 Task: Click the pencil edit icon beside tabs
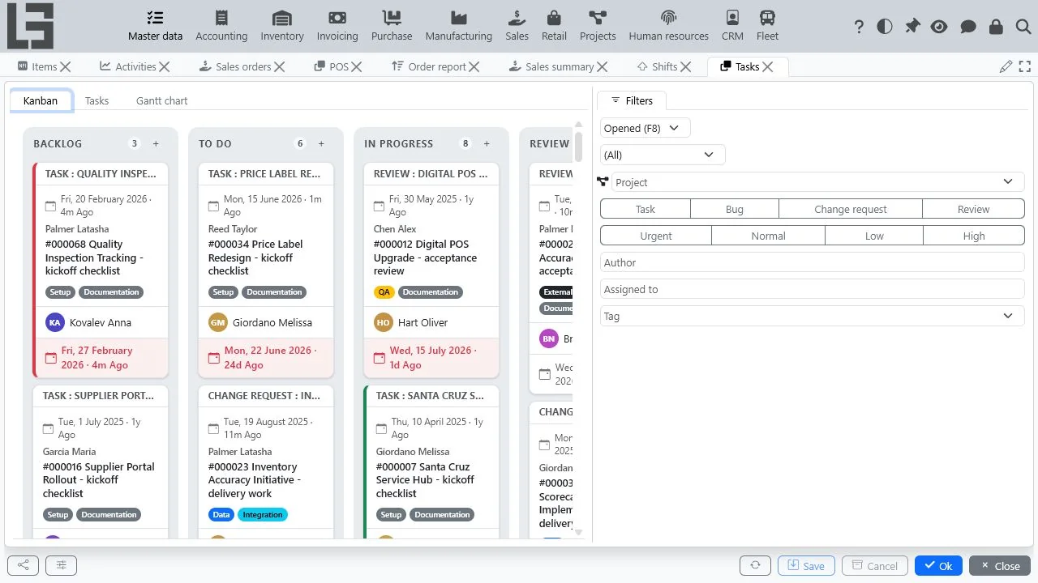tap(1006, 66)
